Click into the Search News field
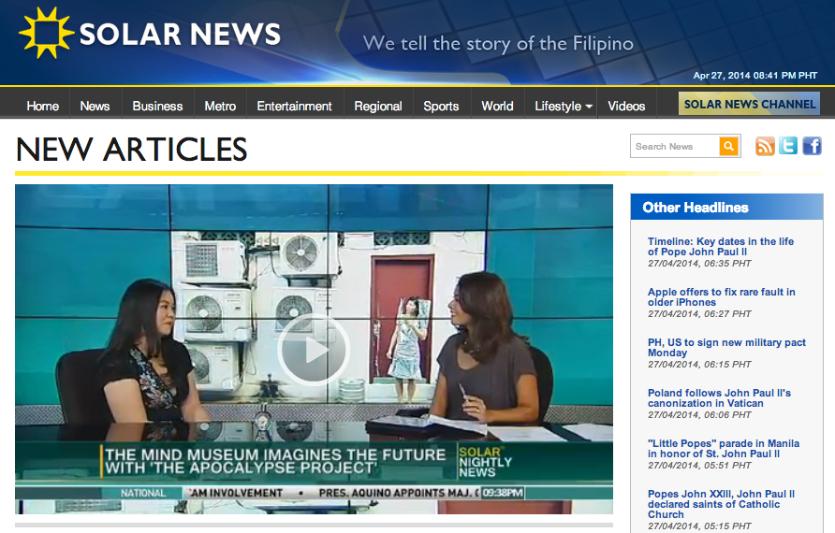The image size is (835, 533). click(674, 146)
